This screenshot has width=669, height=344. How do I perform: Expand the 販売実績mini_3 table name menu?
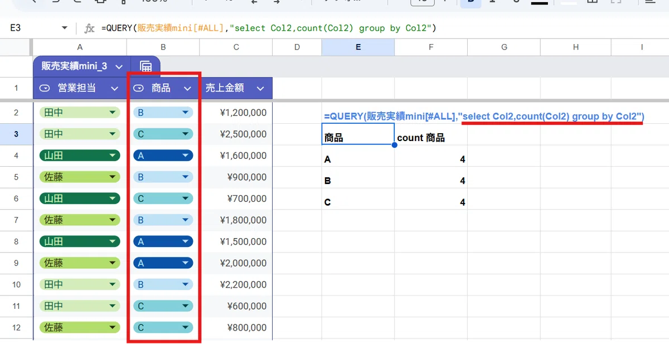tap(119, 66)
